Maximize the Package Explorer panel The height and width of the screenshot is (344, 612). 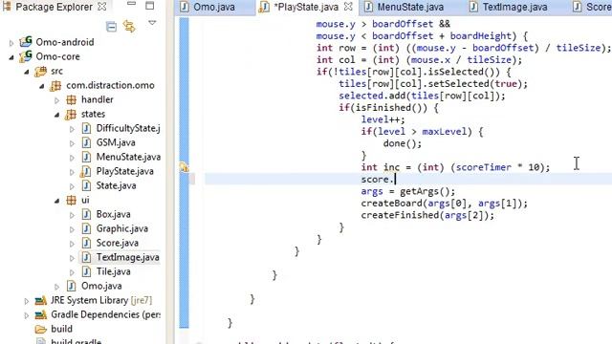pyautogui.click(x=150, y=6)
